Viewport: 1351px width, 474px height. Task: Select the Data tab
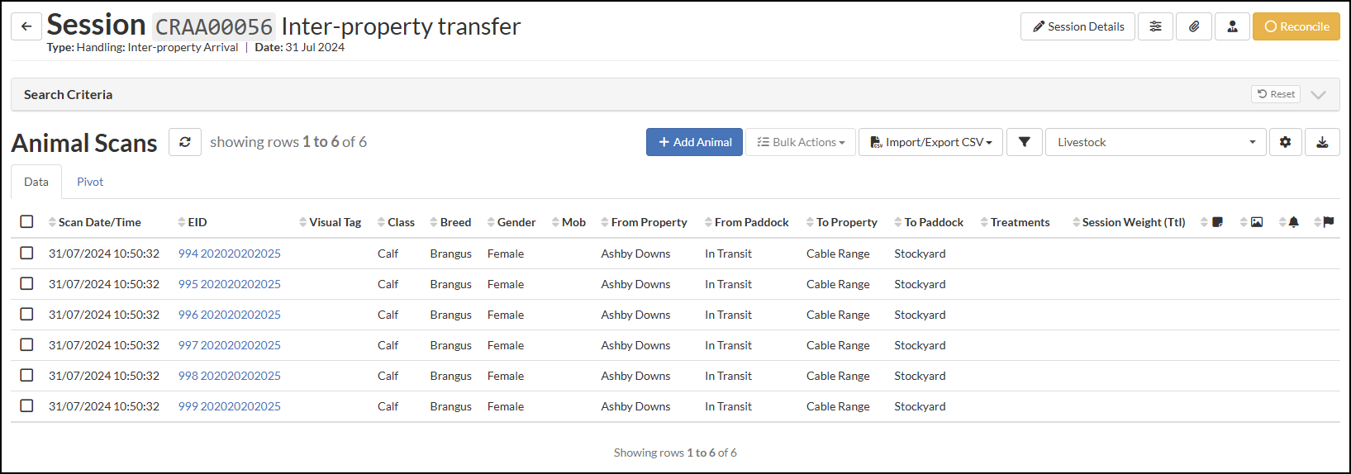tap(36, 182)
